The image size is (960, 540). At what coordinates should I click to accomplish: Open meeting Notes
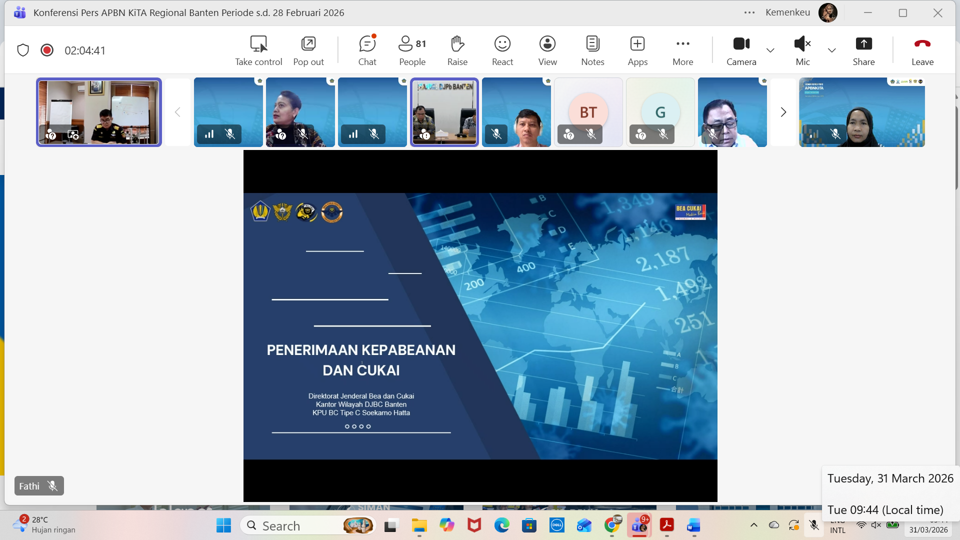[592, 50]
